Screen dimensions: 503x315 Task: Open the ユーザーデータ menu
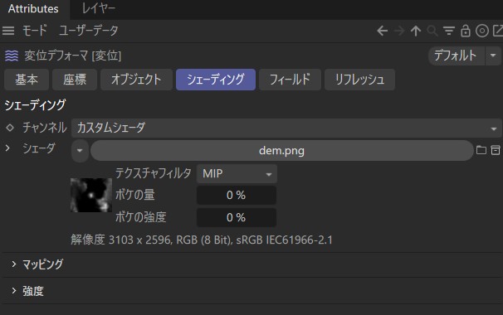click(x=89, y=31)
